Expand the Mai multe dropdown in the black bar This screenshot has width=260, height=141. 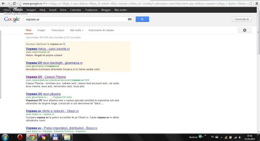121,10
